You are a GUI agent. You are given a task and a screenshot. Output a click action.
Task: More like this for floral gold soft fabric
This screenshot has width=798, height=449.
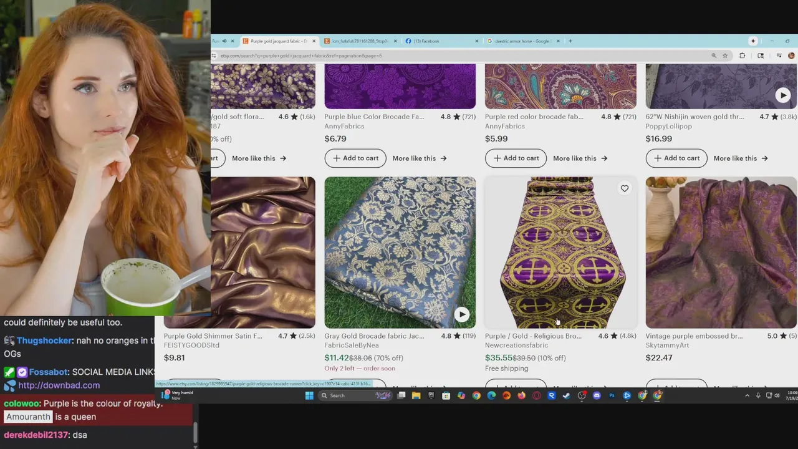tap(259, 158)
